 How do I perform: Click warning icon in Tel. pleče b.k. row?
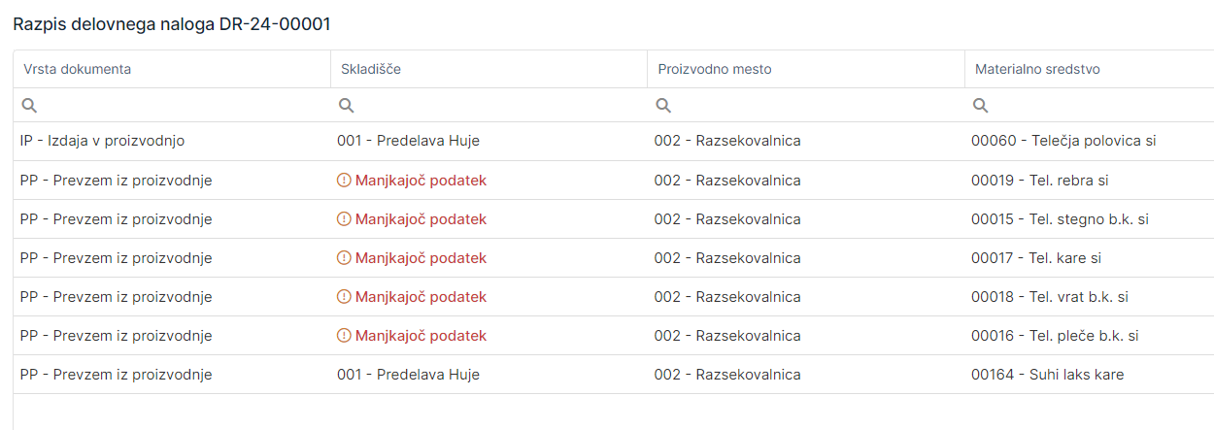tap(344, 336)
